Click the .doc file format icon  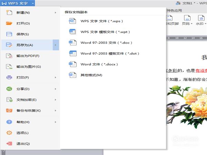(72, 43)
